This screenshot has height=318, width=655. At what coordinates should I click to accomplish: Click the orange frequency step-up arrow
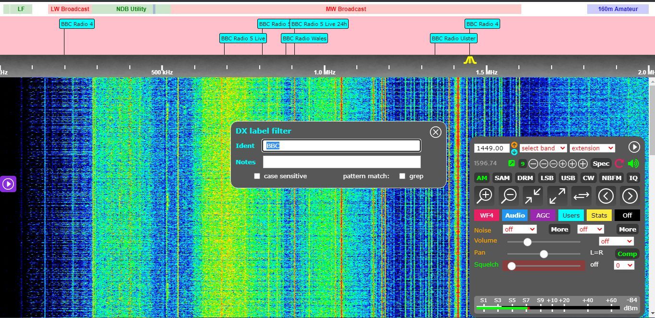click(514, 145)
